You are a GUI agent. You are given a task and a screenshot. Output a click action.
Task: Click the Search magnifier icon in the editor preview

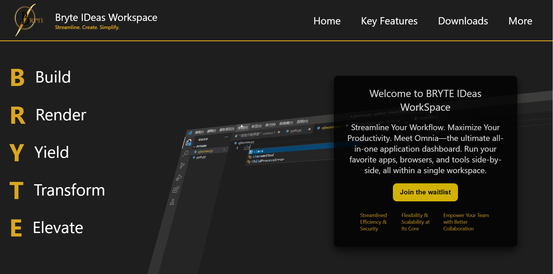[x=186, y=153]
